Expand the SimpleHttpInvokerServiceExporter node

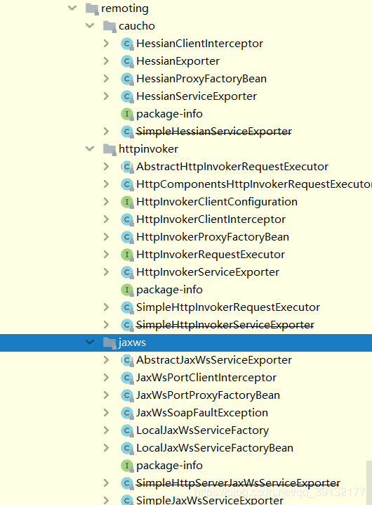[107, 325]
